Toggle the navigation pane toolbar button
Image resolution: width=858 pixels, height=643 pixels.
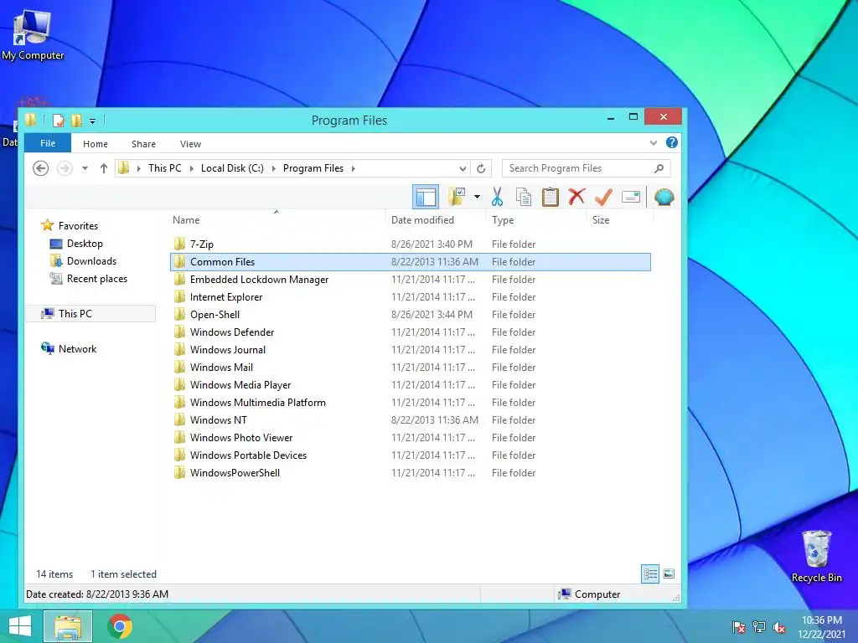[x=425, y=197]
